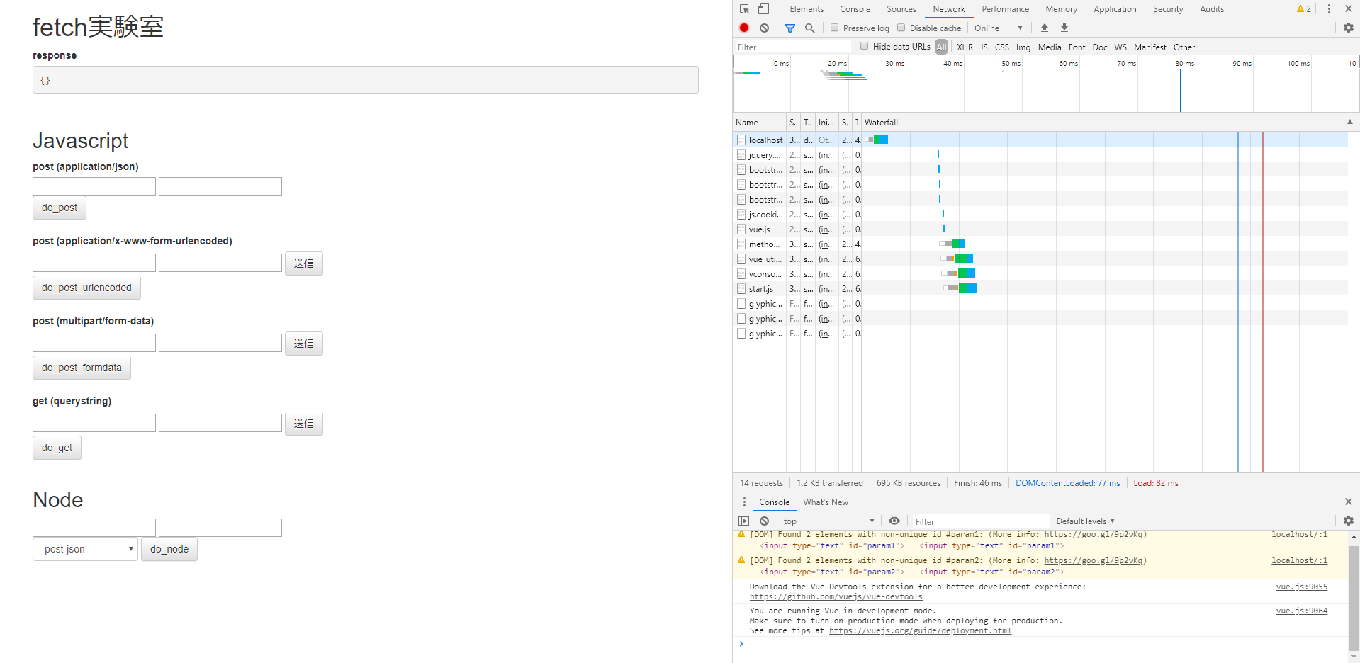Check Hide data URLs option
Screen dimensions: 1360x663
(864, 46)
